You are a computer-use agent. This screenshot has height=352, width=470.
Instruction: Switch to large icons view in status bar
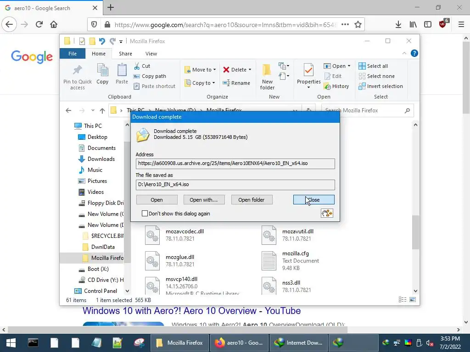point(413,300)
